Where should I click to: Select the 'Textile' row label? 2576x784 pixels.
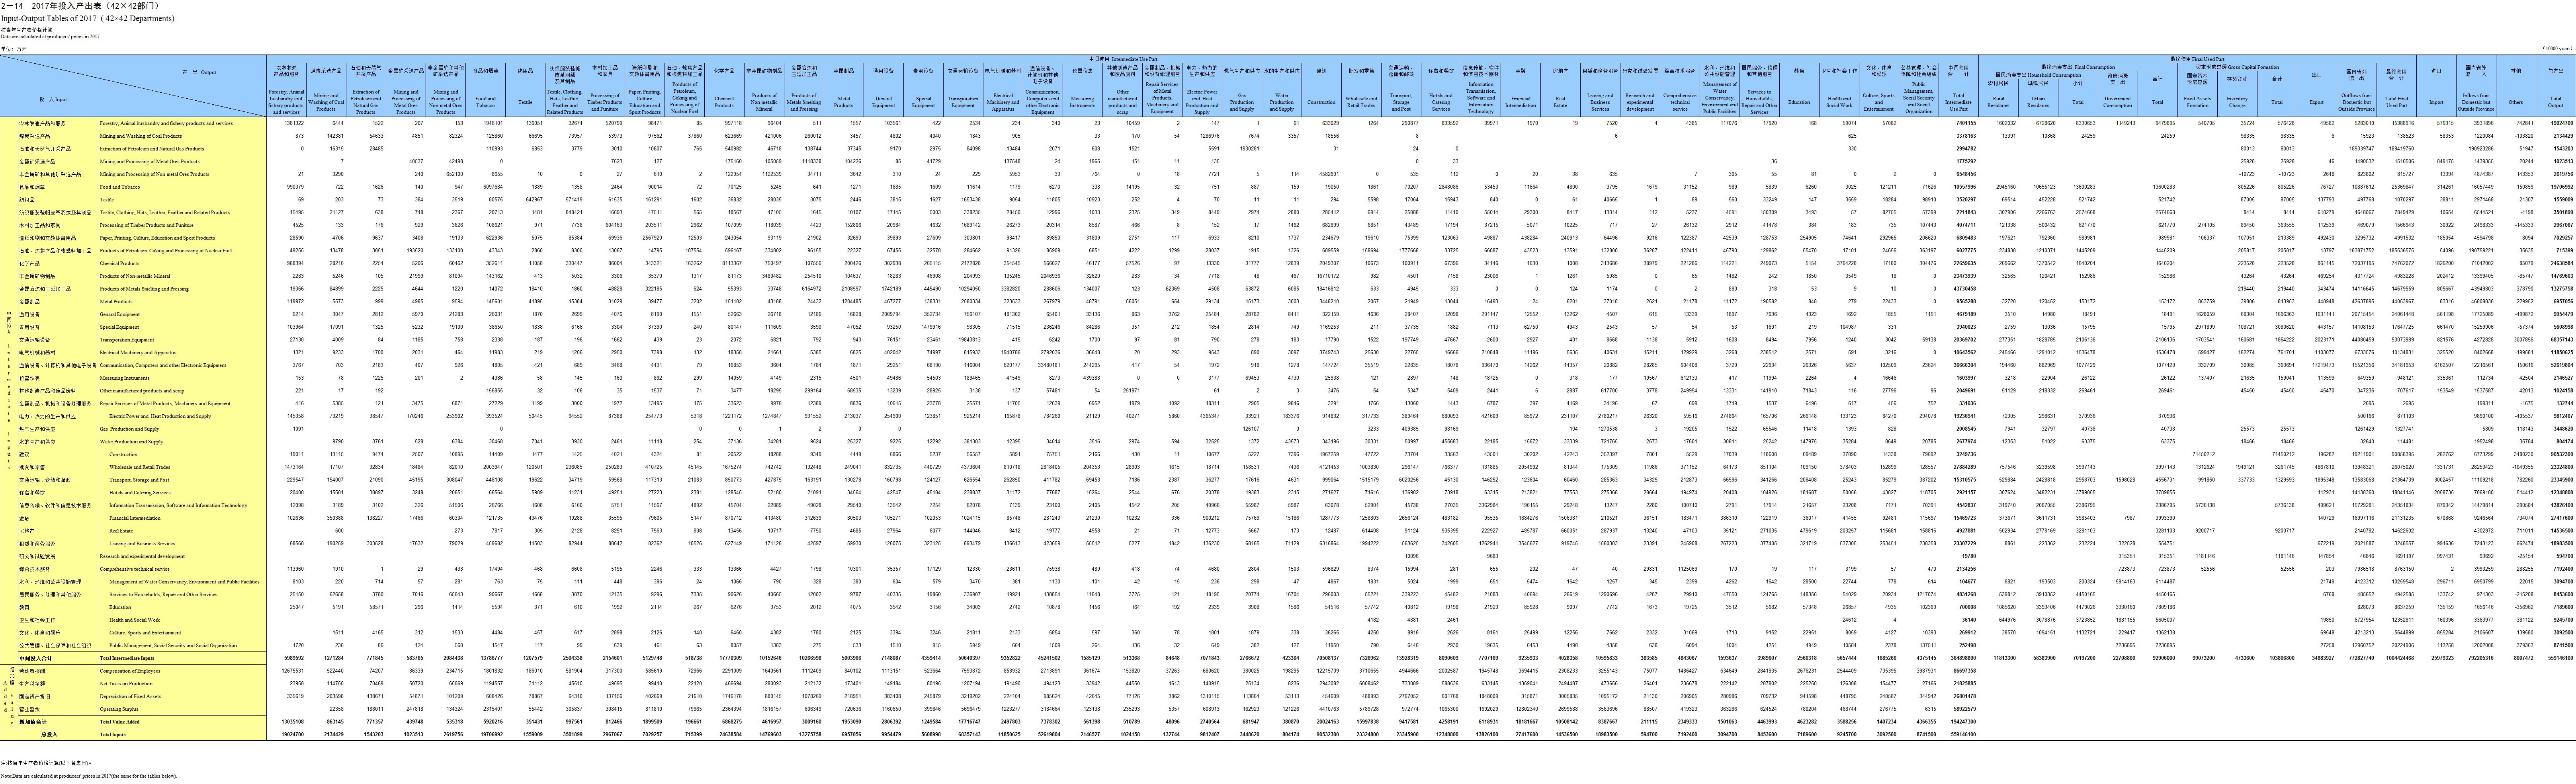[107, 200]
